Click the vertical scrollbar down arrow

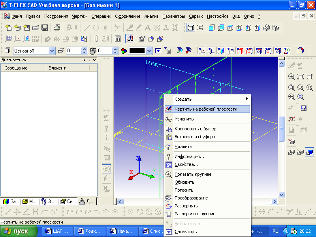(x=281, y=195)
